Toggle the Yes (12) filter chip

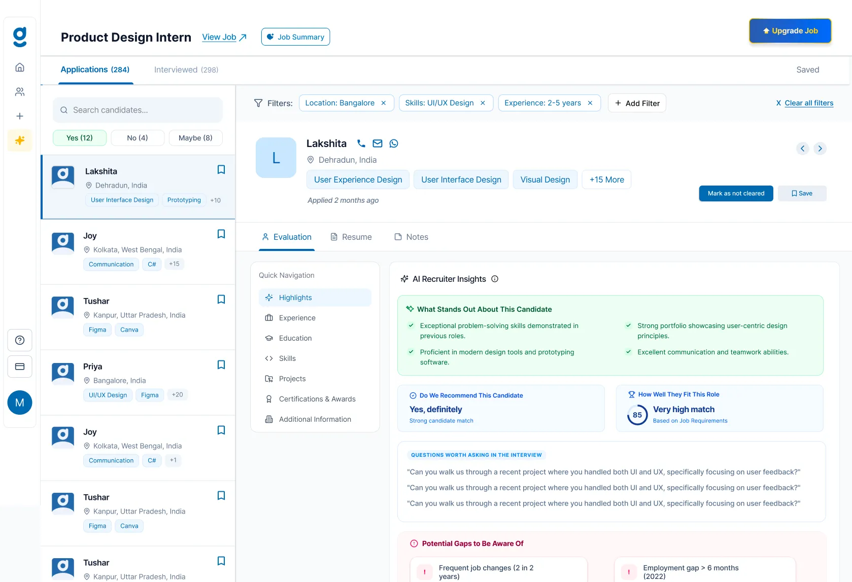[x=80, y=138]
